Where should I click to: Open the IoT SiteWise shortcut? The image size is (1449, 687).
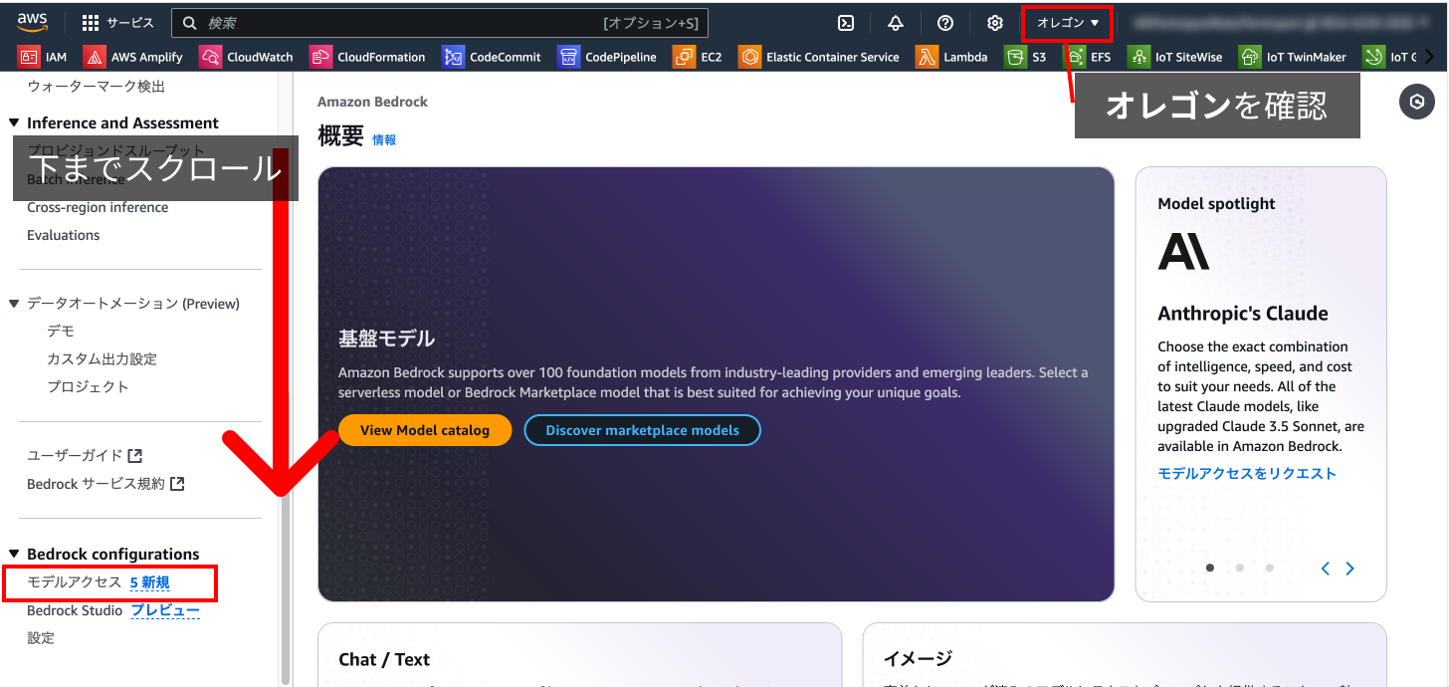point(1175,57)
